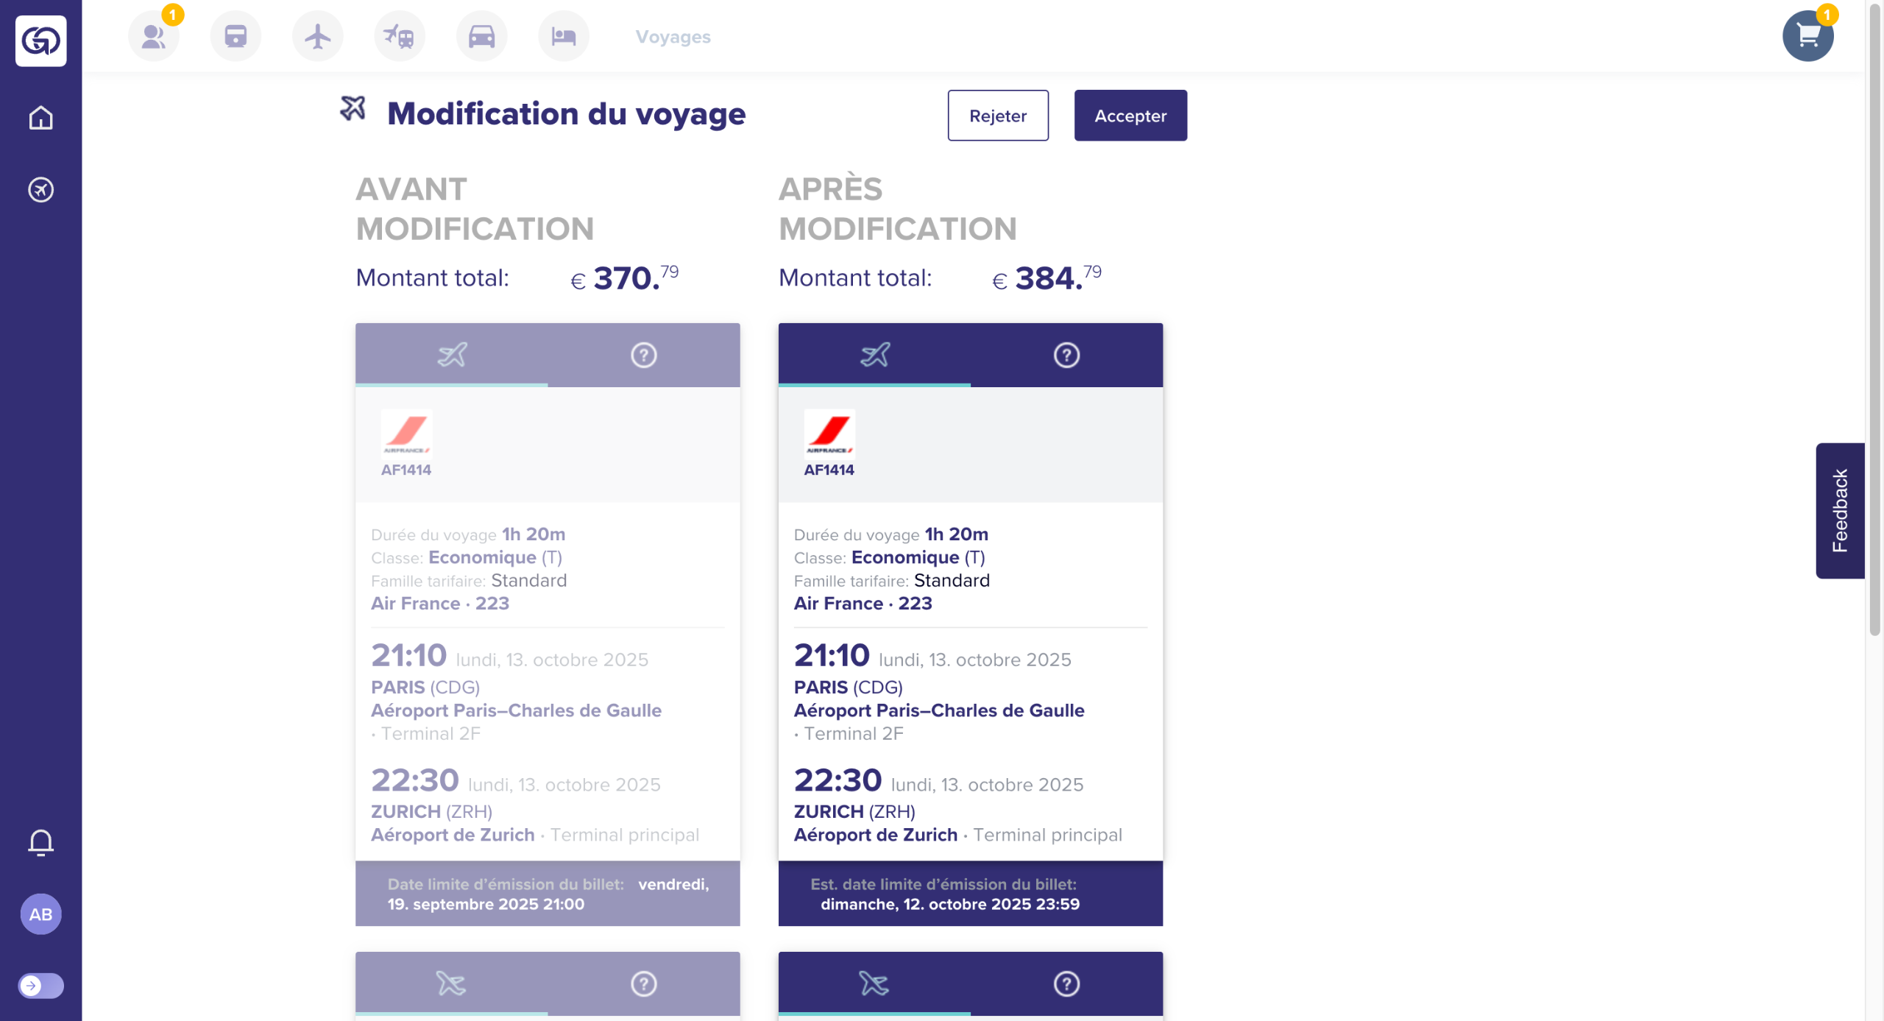
Task: Select flight tab in after-modification card
Action: [874, 355]
